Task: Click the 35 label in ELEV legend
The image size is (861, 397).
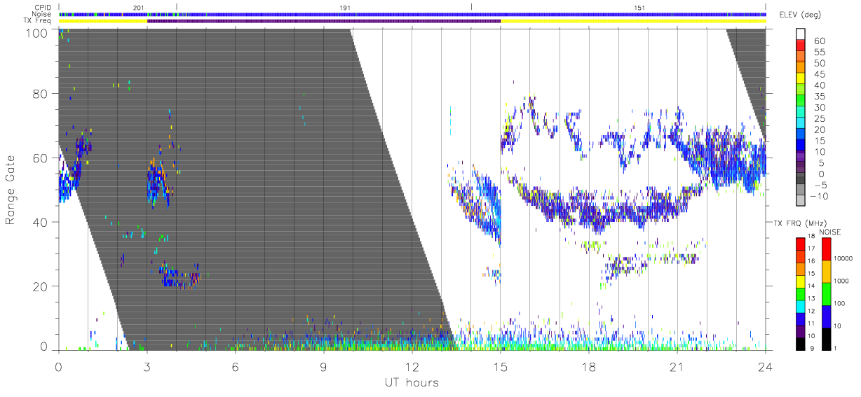Action: tap(820, 97)
